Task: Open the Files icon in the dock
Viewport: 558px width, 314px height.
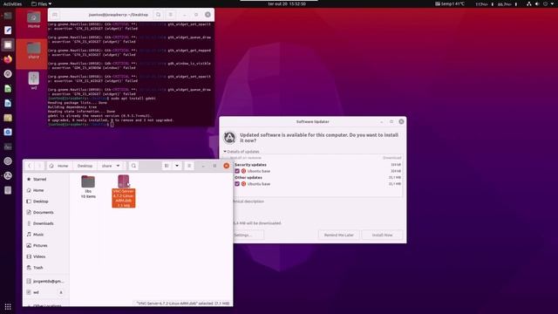Action: coord(8,44)
